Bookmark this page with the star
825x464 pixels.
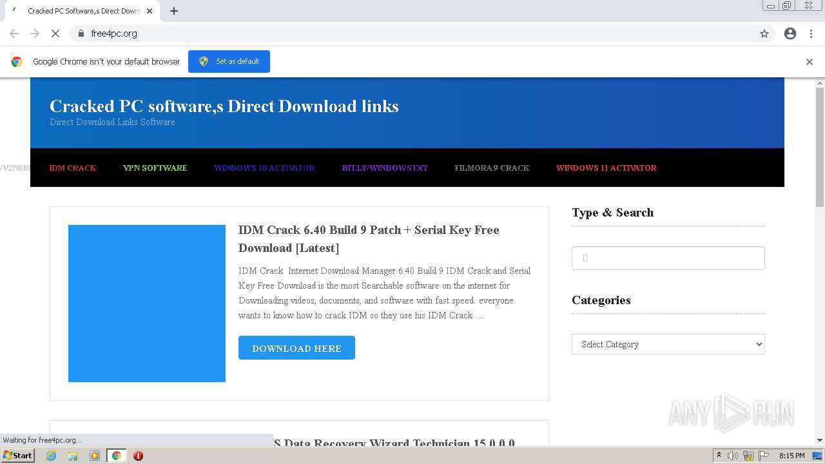click(x=764, y=34)
